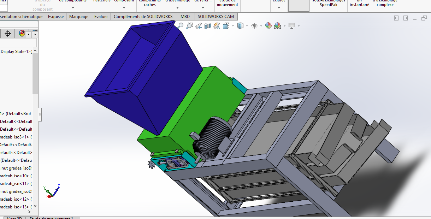
Task: Open the Étude de mouvement 1 study
Action: tap(51, 218)
